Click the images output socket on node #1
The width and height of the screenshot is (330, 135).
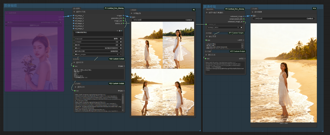123,16
